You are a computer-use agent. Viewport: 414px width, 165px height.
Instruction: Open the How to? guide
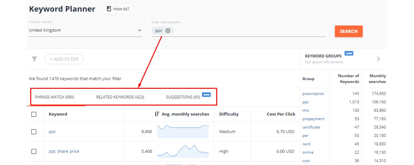pos(118,9)
